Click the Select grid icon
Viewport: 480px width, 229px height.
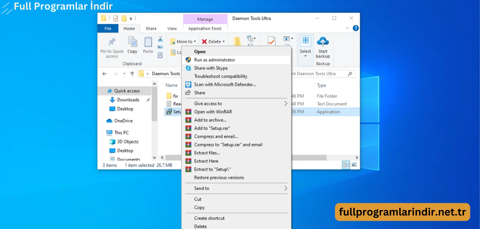(x=305, y=40)
